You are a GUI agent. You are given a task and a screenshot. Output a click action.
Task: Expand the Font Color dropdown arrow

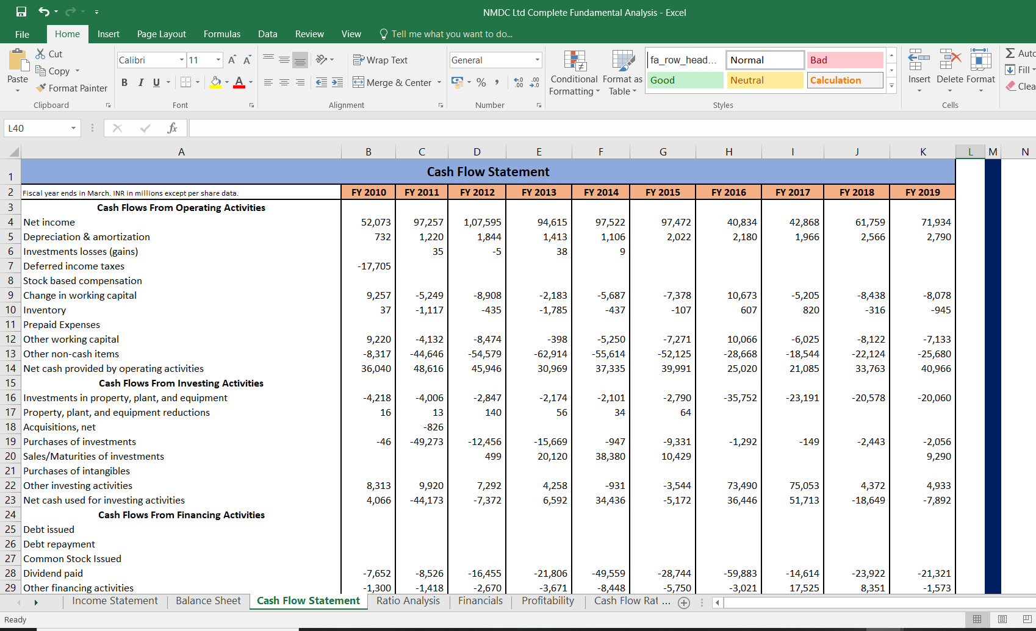pos(250,82)
